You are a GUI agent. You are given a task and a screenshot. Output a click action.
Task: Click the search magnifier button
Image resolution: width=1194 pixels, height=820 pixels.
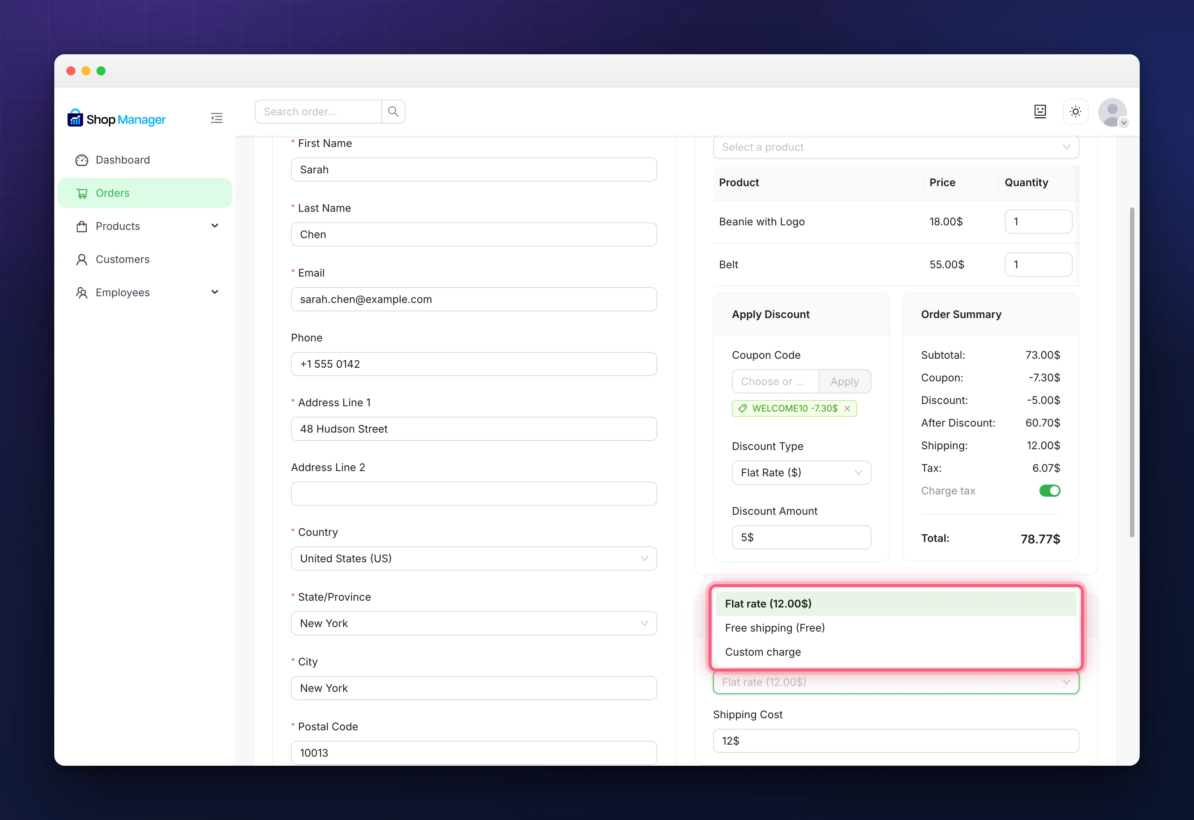tap(393, 112)
